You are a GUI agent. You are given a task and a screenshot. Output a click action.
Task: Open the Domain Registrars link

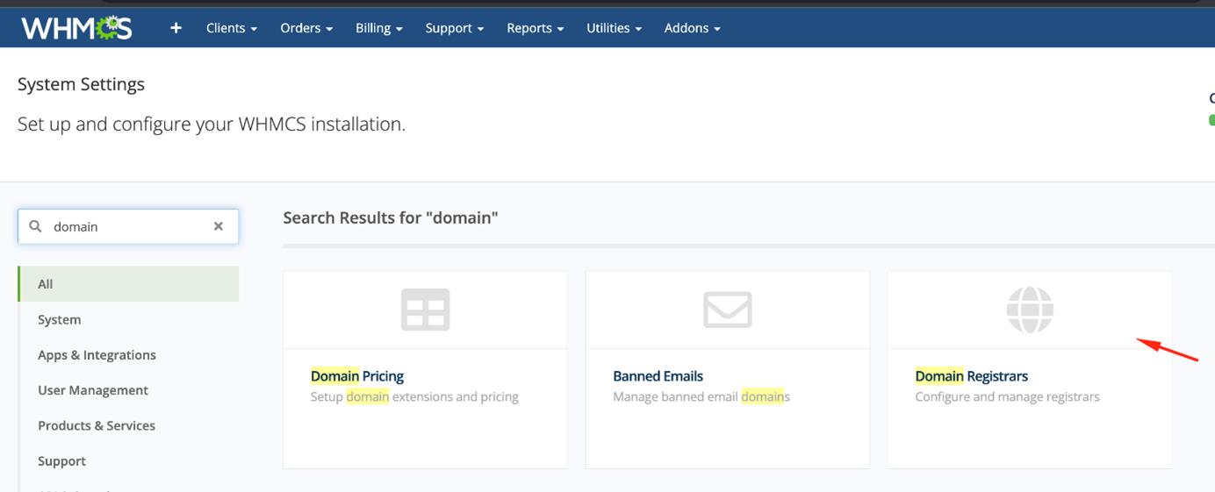click(971, 376)
